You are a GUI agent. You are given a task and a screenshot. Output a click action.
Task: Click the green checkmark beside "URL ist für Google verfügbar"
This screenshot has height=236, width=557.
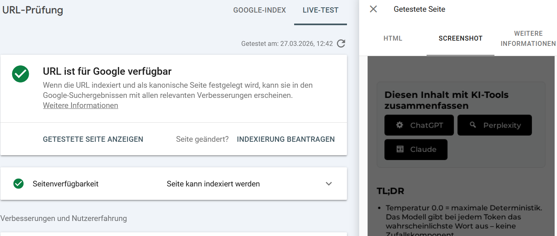20,74
